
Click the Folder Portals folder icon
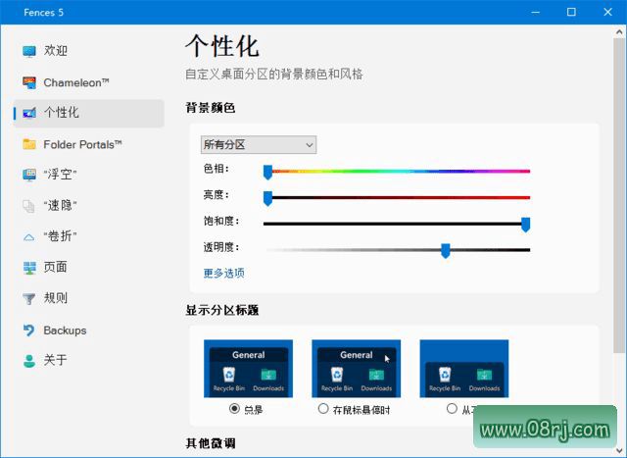(x=29, y=144)
